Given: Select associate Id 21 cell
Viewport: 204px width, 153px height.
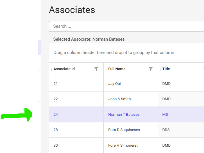Looking at the screenshot, I should tap(56, 84).
